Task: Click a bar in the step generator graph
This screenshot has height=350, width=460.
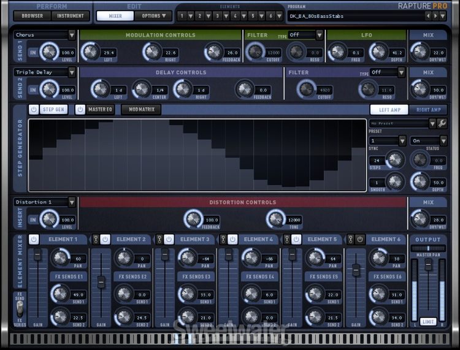Action: coord(197,155)
